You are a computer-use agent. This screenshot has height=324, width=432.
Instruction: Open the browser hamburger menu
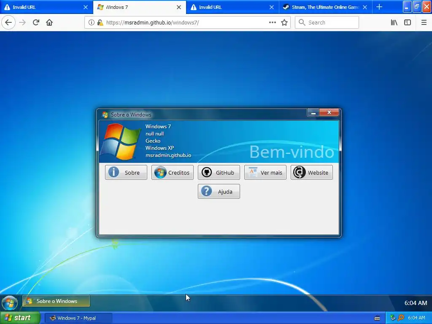coord(424,22)
